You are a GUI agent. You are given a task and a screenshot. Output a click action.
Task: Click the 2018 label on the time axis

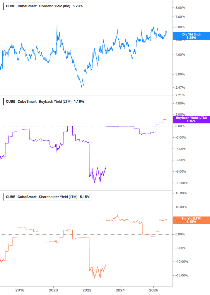tap(20, 290)
